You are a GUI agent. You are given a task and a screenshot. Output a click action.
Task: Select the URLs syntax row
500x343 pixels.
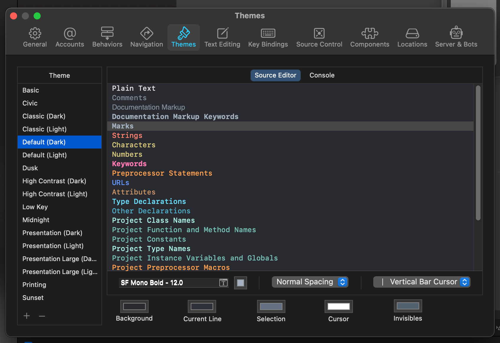pyautogui.click(x=290, y=183)
